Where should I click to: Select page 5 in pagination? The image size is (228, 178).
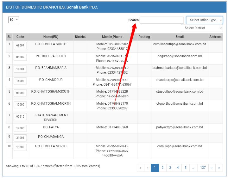click(x=186, y=168)
